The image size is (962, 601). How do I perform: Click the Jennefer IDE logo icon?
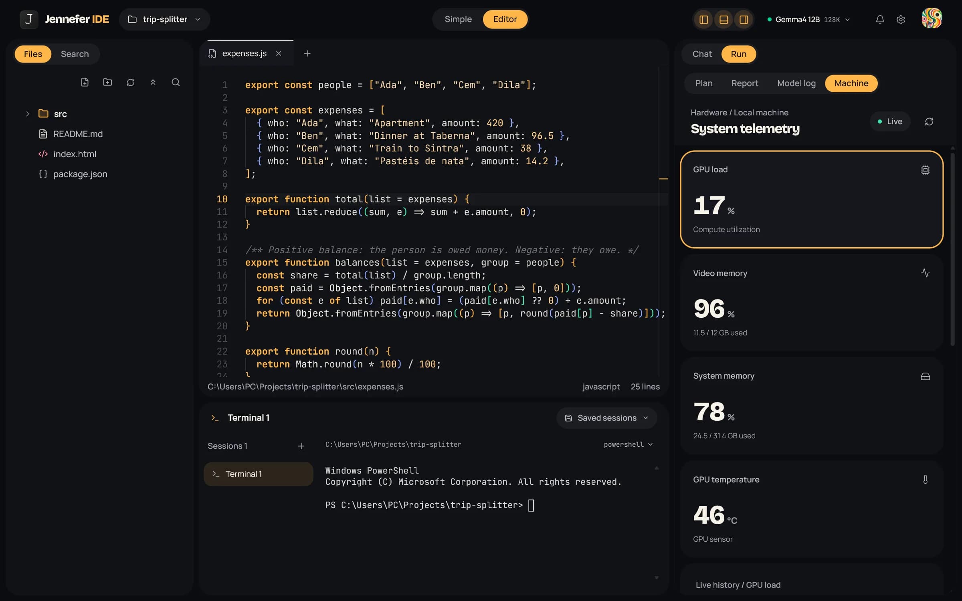[29, 19]
